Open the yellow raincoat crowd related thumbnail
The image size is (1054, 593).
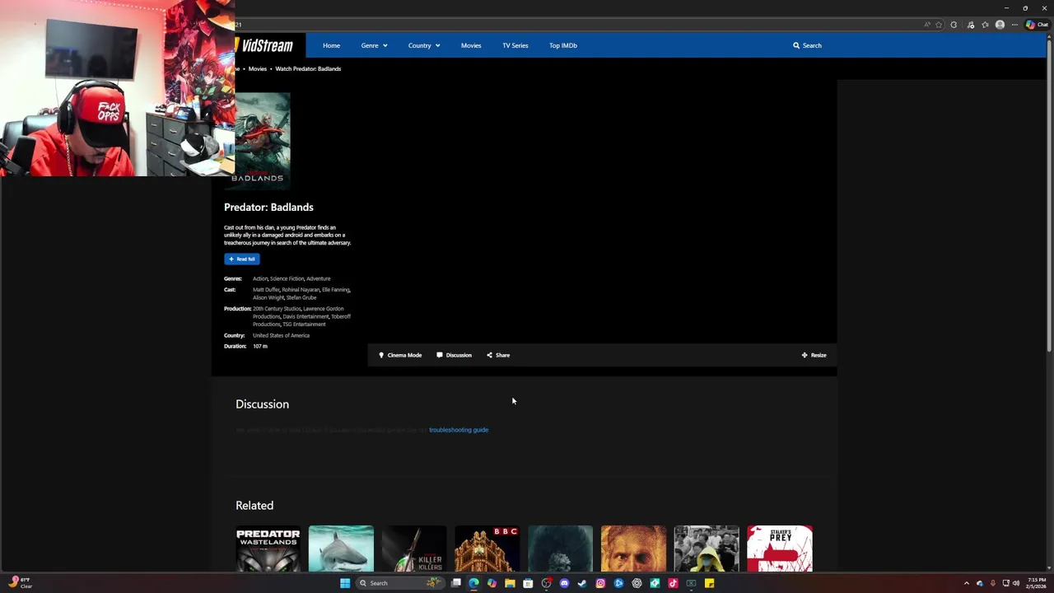pos(707,549)
